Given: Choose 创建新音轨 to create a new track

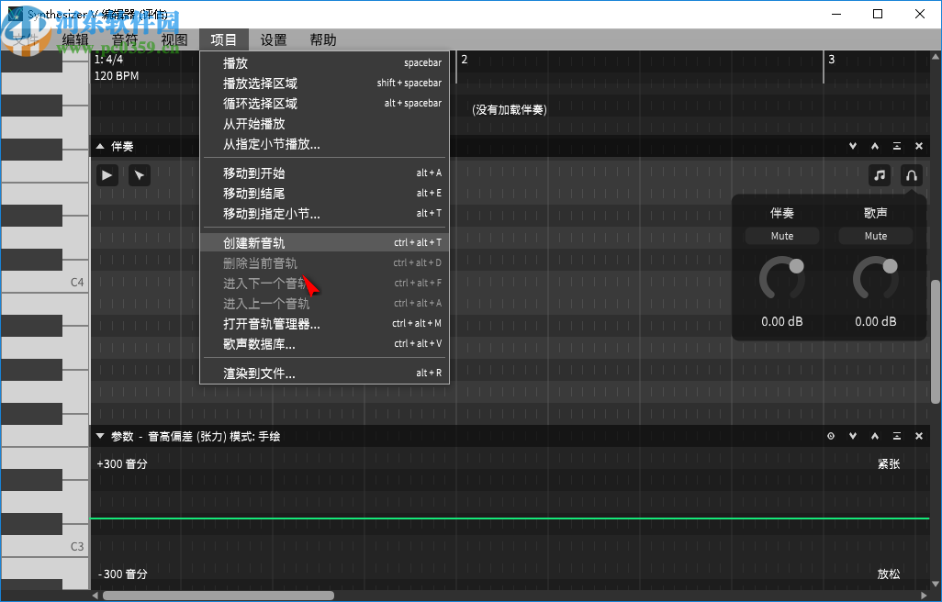Looking at the screenshot, I should click(x=257, y=241).
